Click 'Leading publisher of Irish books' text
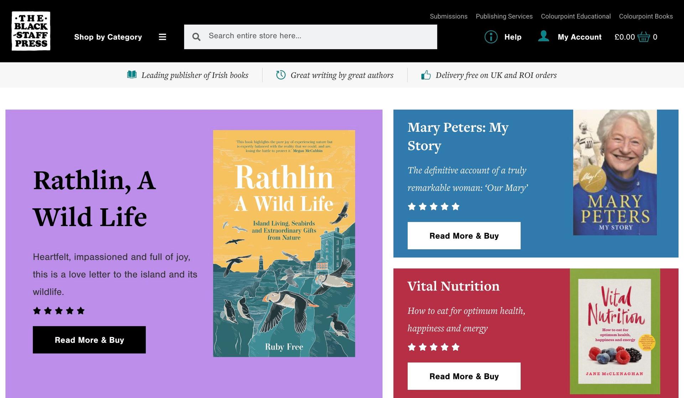 pyautogui.click(x=195, y=75)
